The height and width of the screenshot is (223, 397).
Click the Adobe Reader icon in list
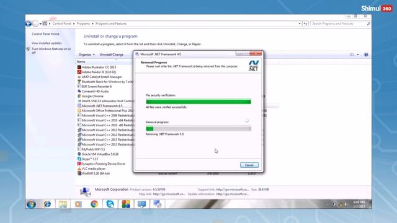coord(79,72)
